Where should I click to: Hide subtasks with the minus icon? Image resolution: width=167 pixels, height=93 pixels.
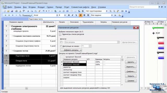pos(16,15)
